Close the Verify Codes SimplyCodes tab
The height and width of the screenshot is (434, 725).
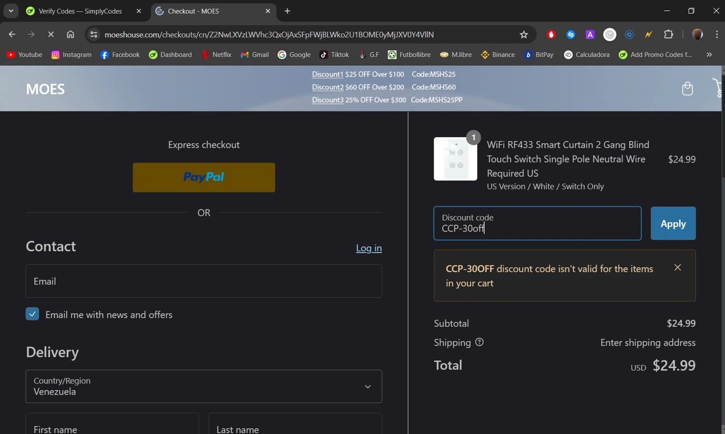click(139, 11)
